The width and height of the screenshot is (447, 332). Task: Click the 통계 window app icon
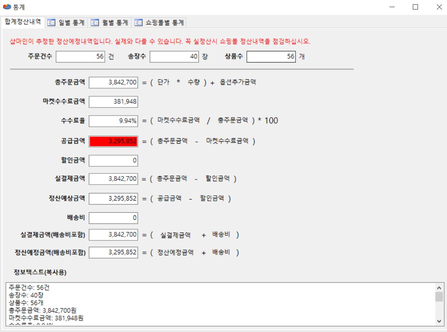pos(7,7)
